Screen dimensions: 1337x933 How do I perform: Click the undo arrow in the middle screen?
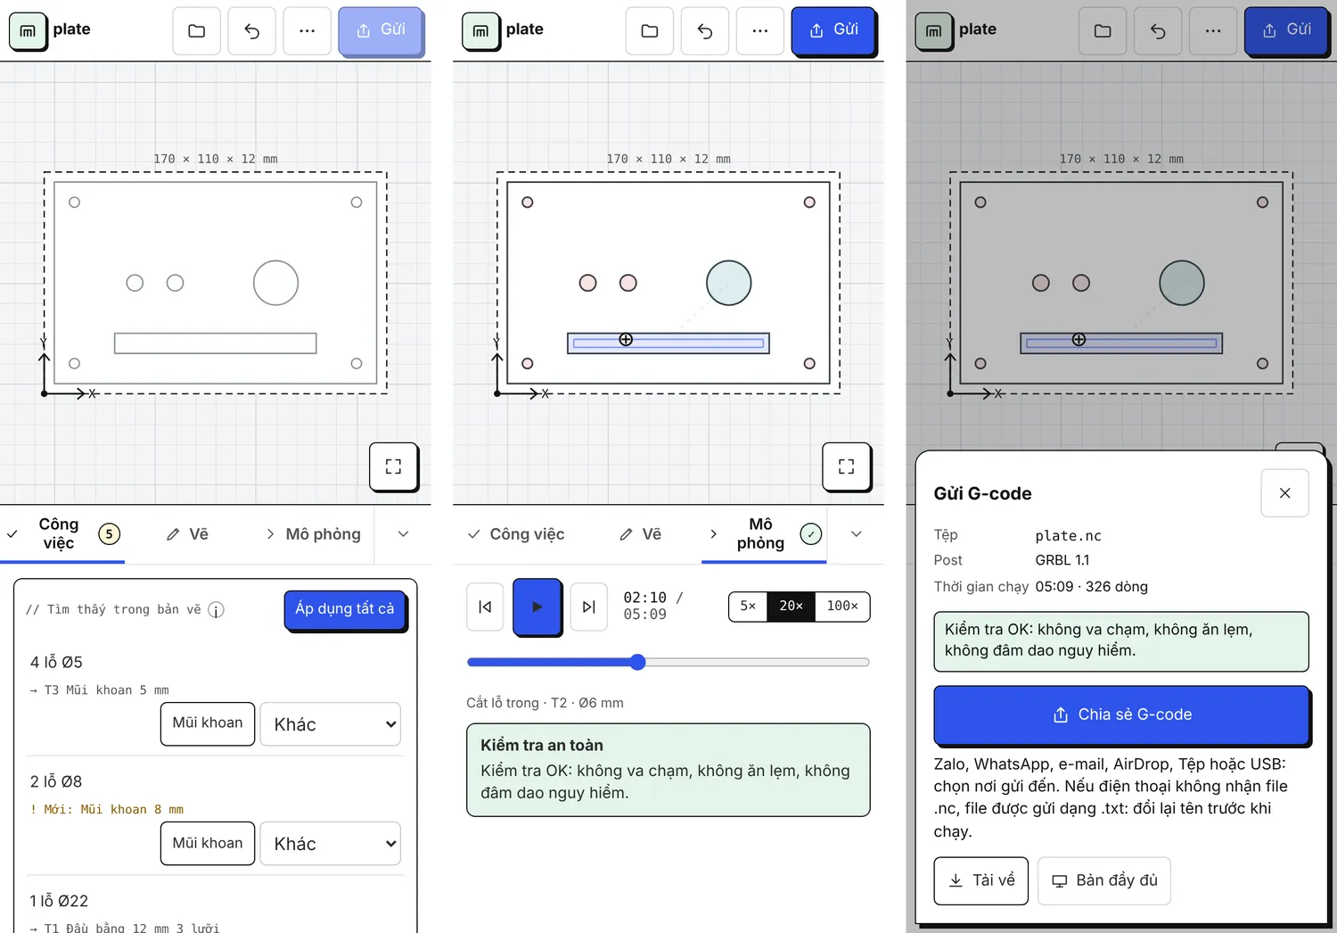click(x=704, y=31)
